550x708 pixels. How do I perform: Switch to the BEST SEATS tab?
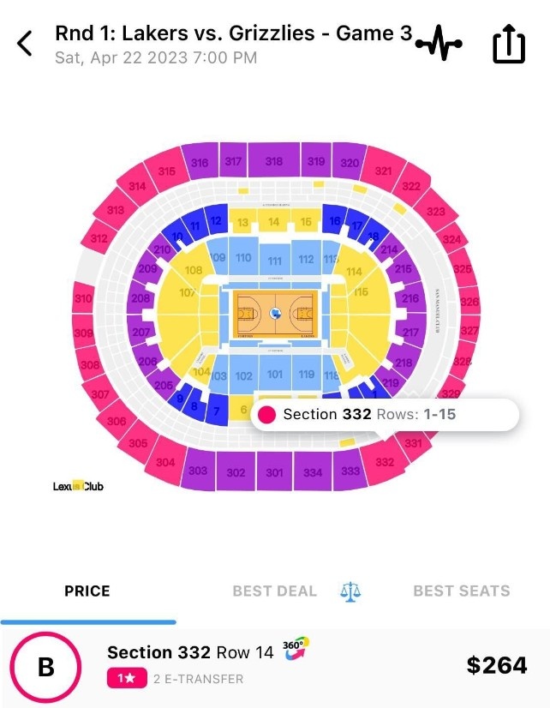(461, 591)
